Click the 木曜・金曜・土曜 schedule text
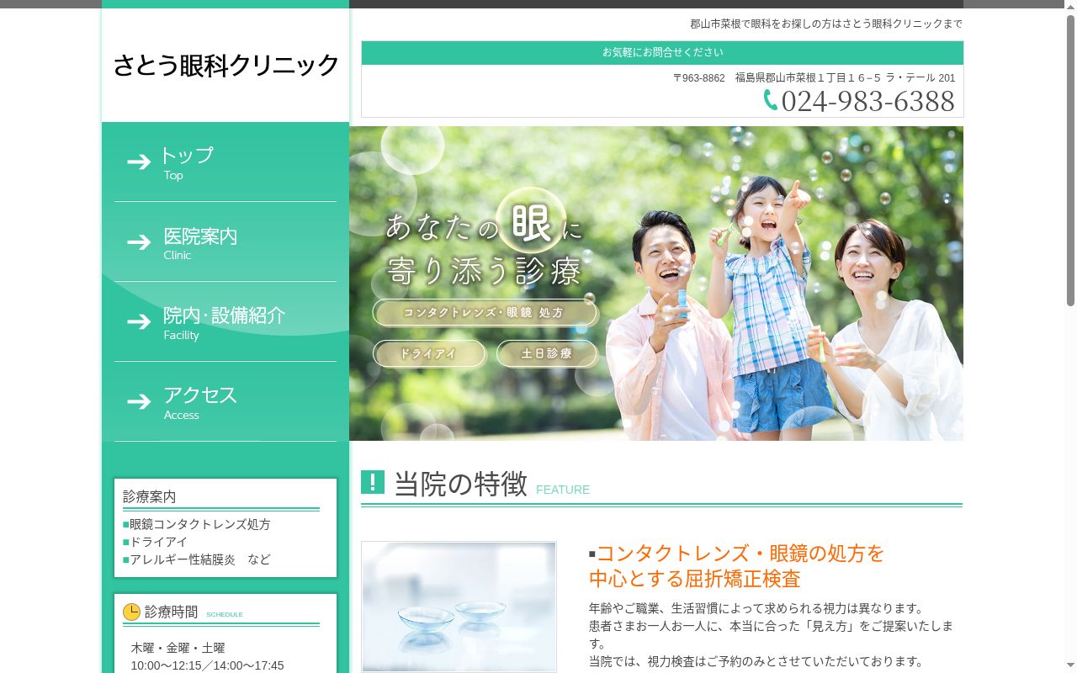This screenshot has width=1077, height=673. pos(178,648)
